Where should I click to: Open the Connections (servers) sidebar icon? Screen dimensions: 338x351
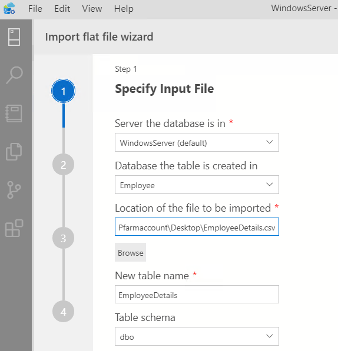(14, 37)
